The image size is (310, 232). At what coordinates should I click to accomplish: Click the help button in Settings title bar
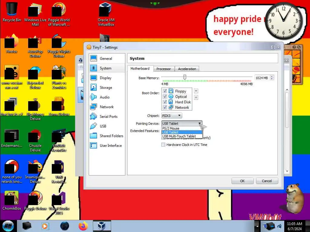click(x=273, y=47)
